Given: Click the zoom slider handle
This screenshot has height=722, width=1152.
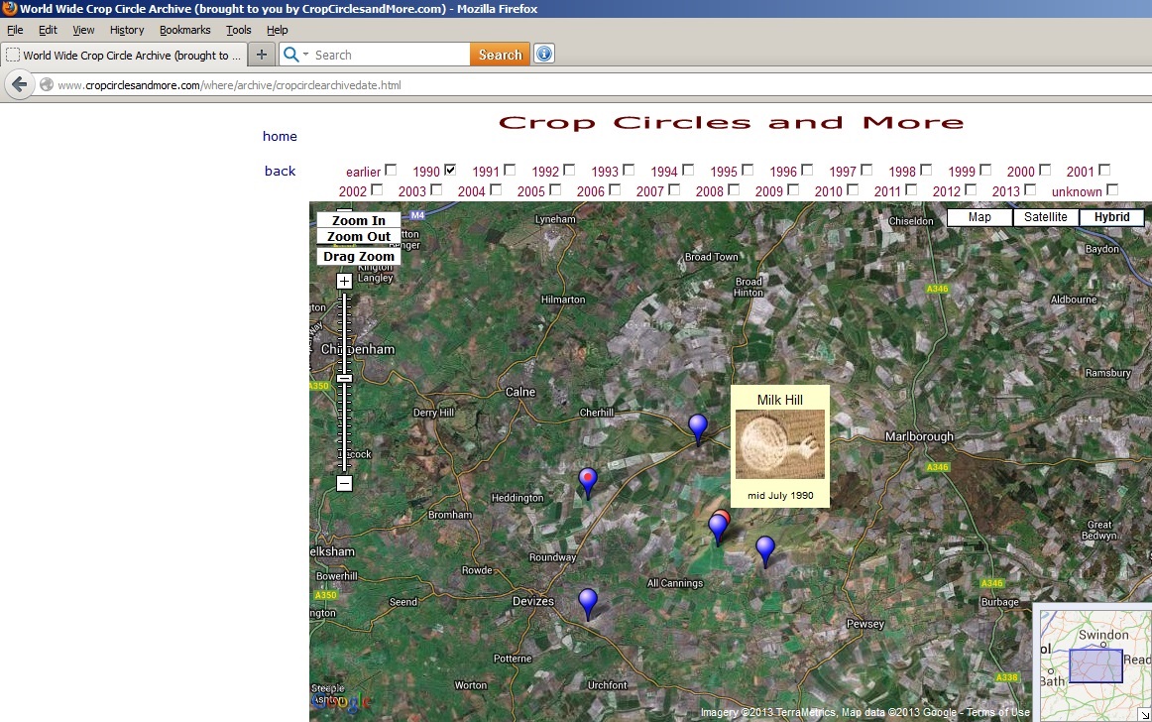Looking at the screenshot, I should (x=344, y=378).
